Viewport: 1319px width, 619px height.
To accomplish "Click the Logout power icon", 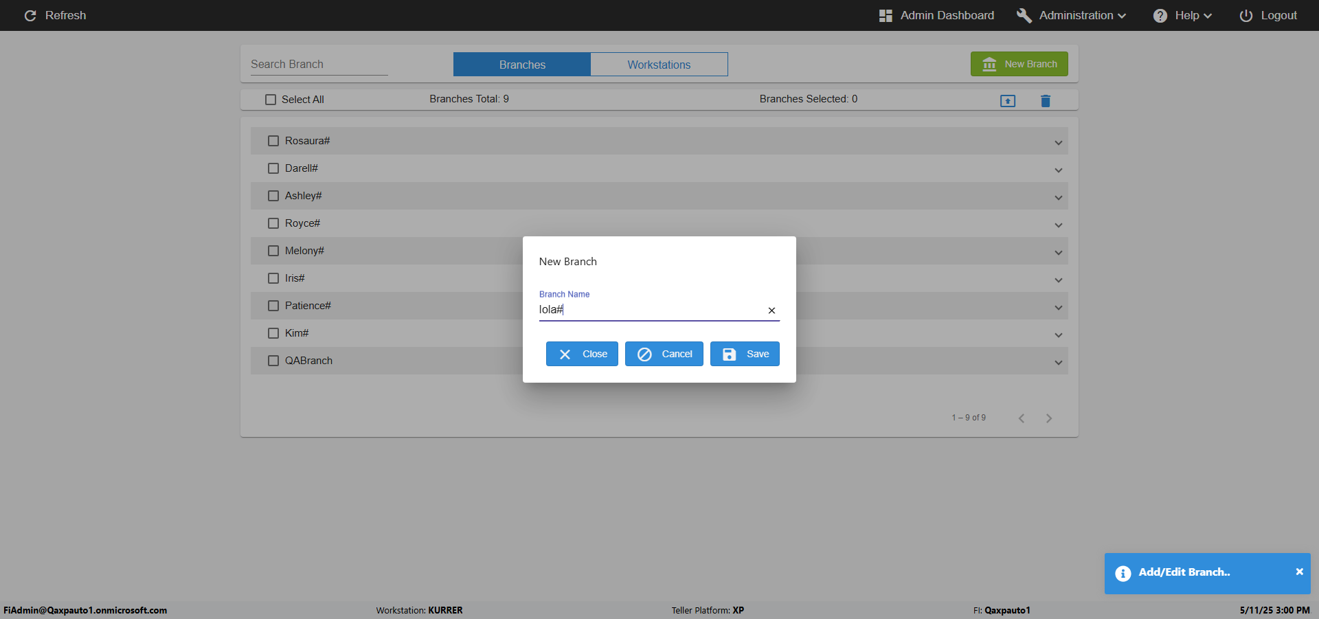I will (1245, 15).
